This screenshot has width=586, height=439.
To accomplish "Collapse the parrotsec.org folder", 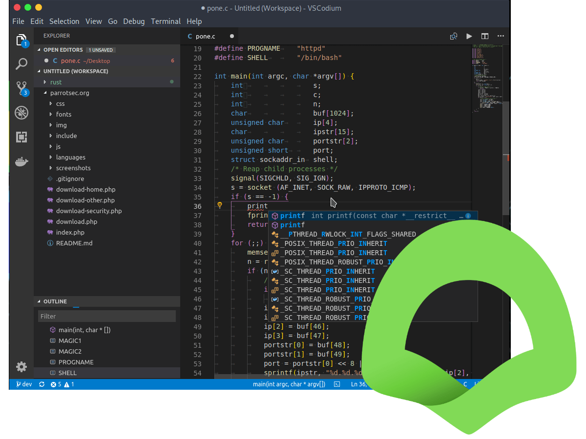I will (107, 93).
